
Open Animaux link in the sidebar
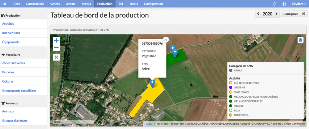point(8,111)
